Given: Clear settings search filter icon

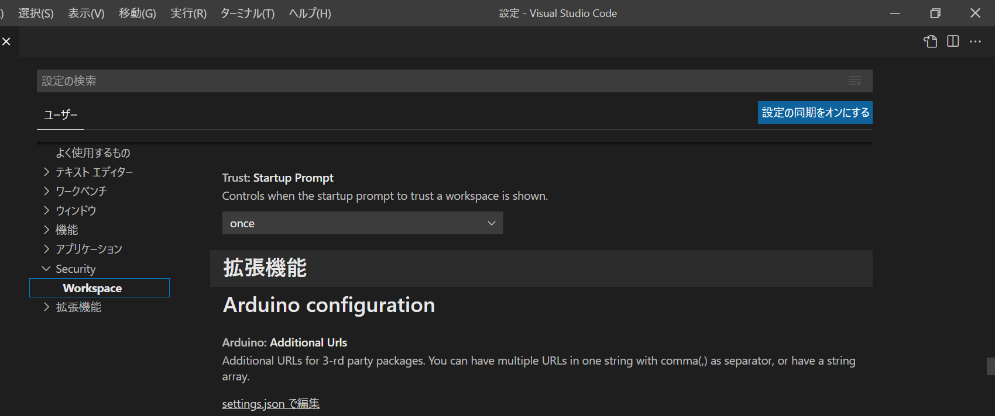Looking at the screenshot, I should (855, 81).
